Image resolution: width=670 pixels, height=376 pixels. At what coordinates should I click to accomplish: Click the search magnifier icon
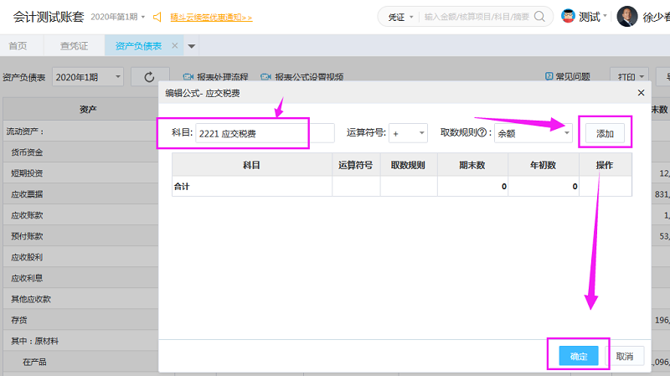click(542, 16)
